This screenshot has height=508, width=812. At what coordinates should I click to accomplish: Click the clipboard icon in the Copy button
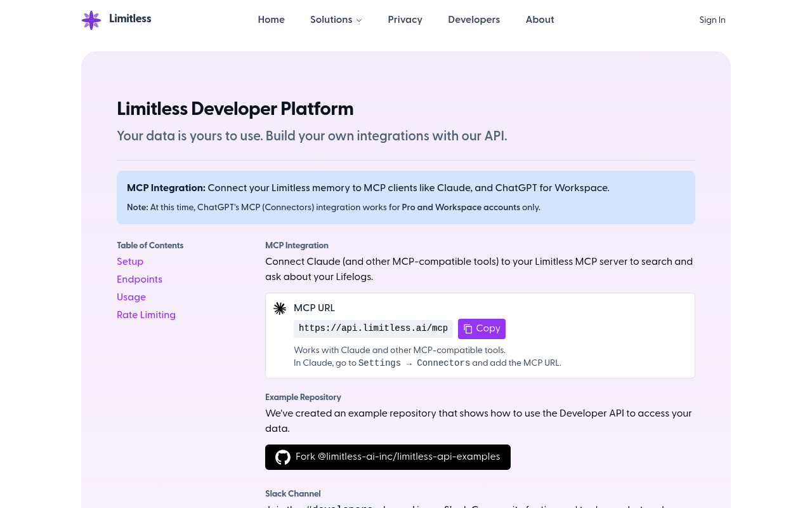[468, 329]
